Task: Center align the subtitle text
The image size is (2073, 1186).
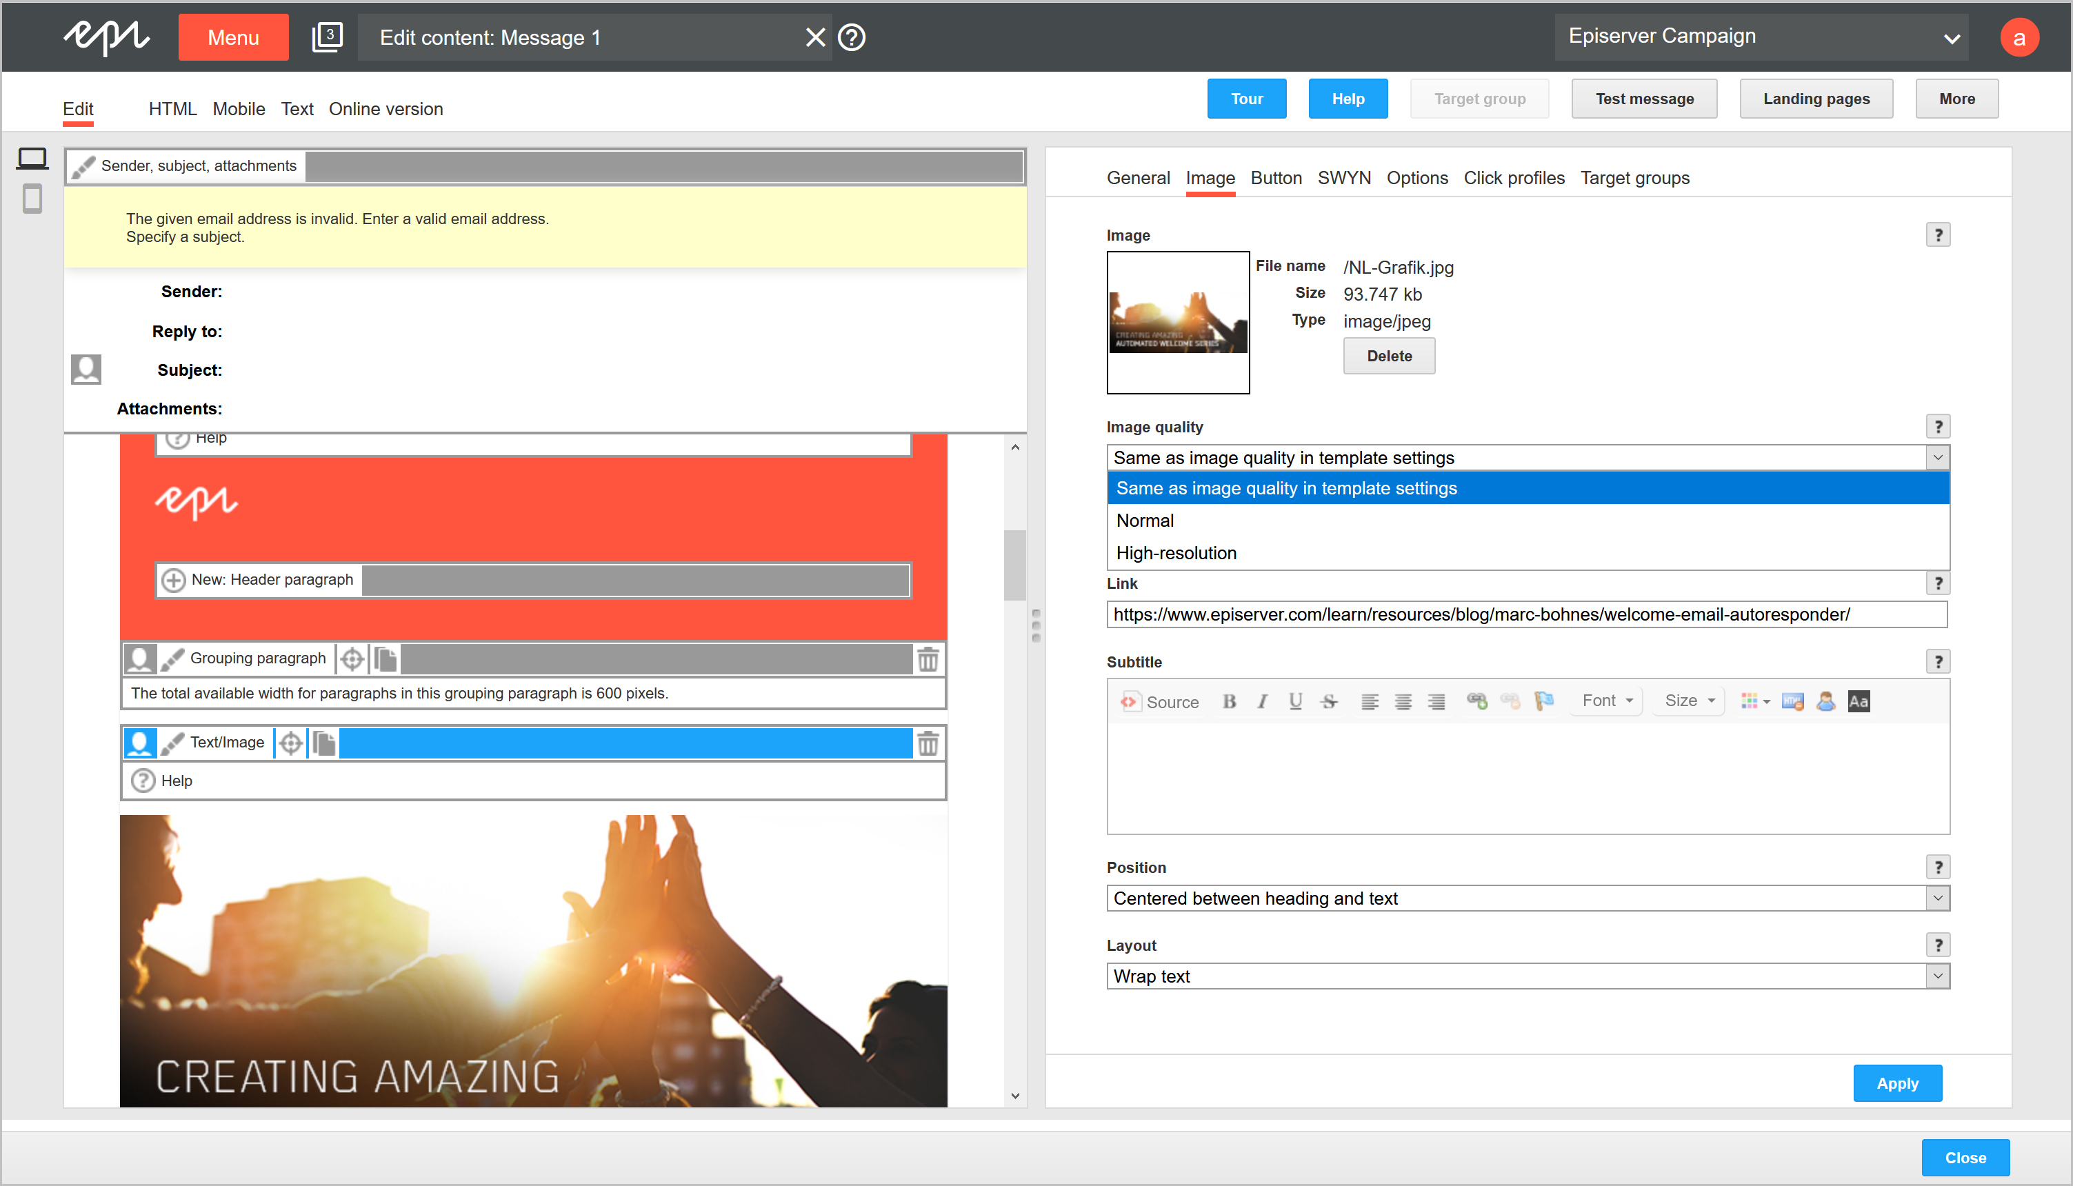Action: pyautogui.click(x=1403, y=701)
